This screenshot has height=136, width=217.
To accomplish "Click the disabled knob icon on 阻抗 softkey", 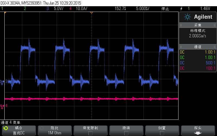I will coord(42,128).
